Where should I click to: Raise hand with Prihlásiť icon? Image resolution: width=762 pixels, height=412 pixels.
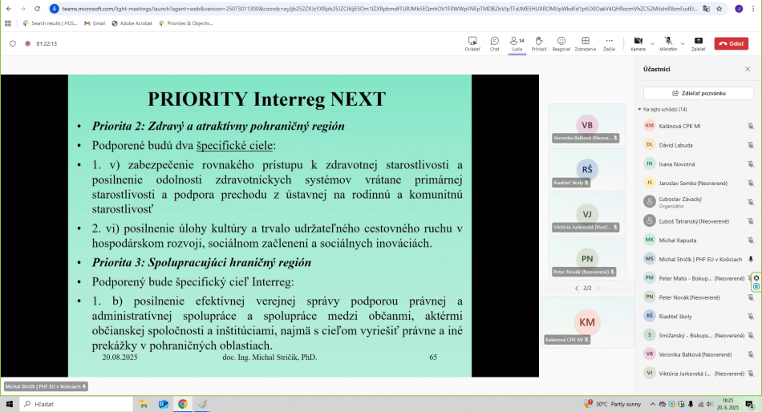(x=539, y=42)
